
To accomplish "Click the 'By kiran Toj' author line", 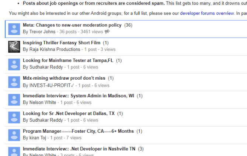I will click(36, 138).
